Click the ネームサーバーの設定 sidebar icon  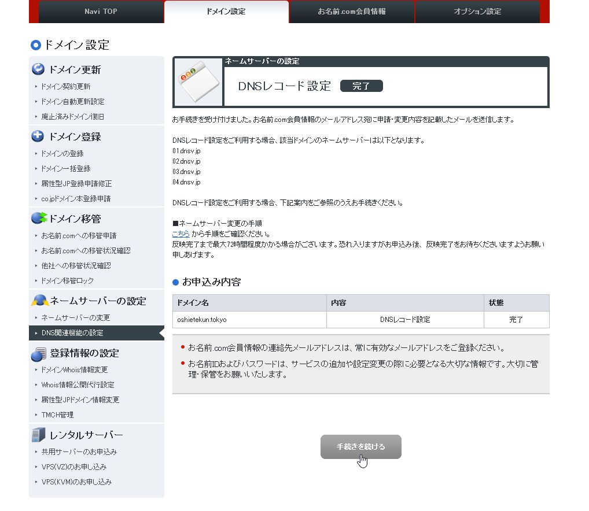tap(40, 300)
